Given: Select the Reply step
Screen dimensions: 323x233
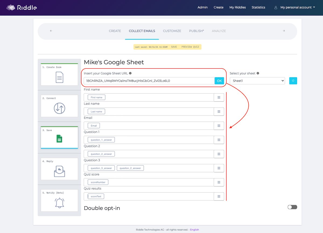Looking at the screenshot, I should pos(59,169).
